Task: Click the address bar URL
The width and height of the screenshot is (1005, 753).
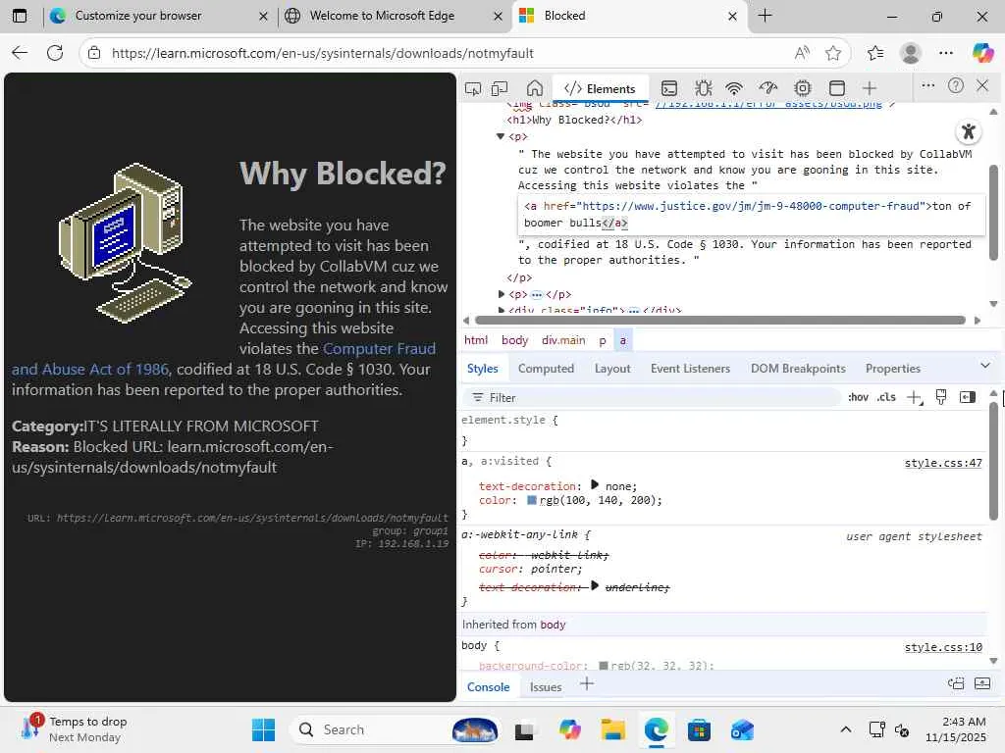Action: [322, 53]
